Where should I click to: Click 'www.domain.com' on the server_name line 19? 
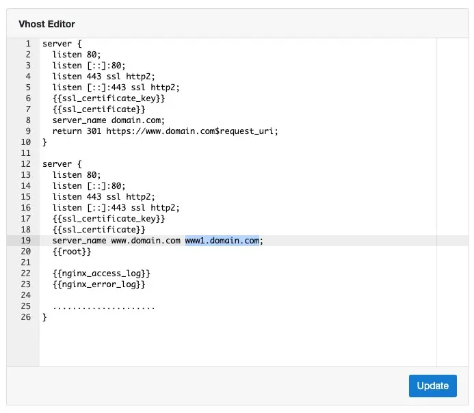[146, 241]
